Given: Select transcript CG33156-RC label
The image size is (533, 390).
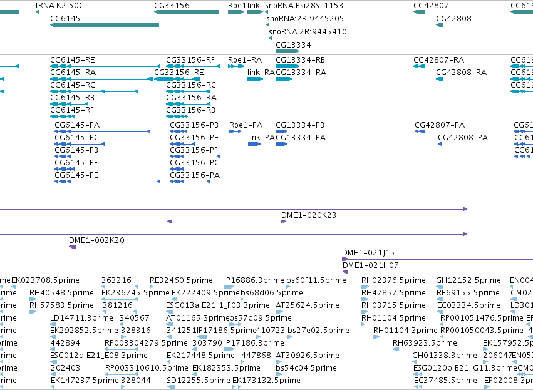Looking at the screenshot, I should [191, 85].
